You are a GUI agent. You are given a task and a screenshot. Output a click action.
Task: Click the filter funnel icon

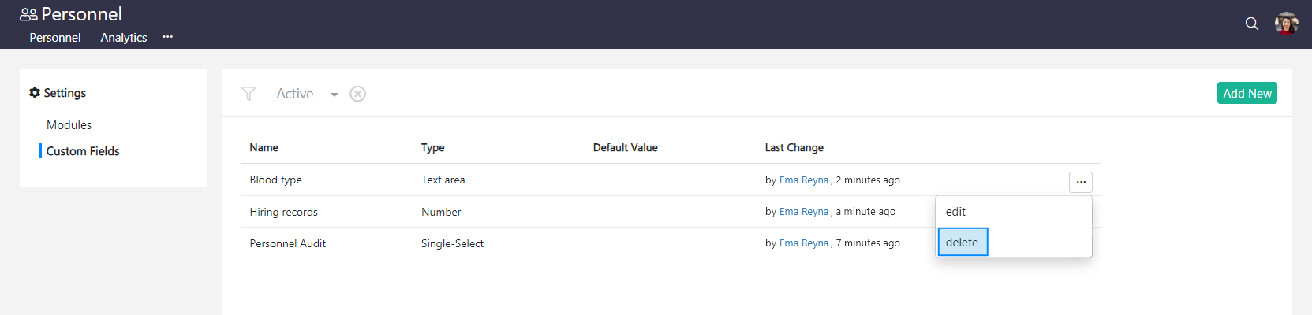pos(249,94)
